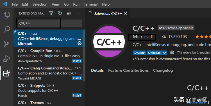This screenshot has height=106, width=211.
Task: Install the C/C++ Compile Run extension
Action: tap(77, 61)
